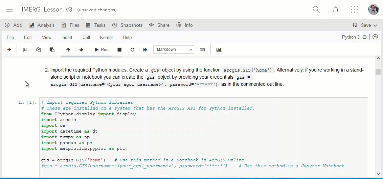
Task: Toggle the header collapse chevron circle
Action: [x=375, y=37]
